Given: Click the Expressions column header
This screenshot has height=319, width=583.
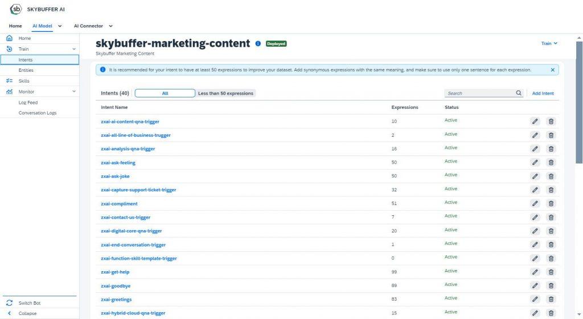Looking at the screenshot, I should pyautogui.click(x=405, y=107).
